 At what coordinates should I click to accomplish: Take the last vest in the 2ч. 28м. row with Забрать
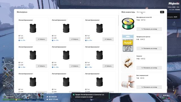(x=108, y=66)
